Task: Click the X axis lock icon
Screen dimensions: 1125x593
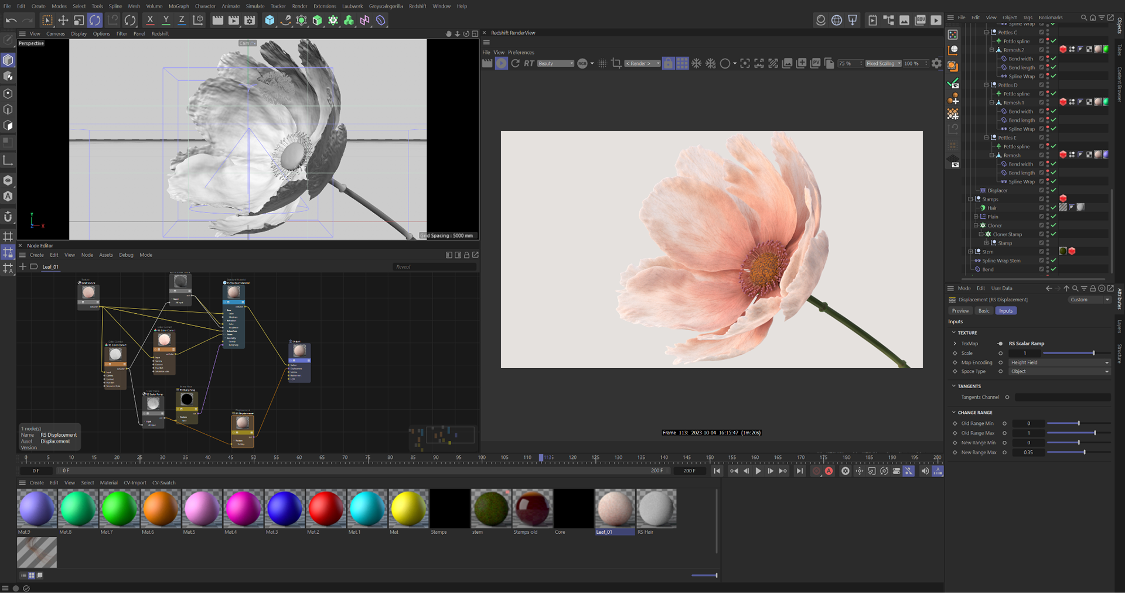Action: (x=150, y=20)
